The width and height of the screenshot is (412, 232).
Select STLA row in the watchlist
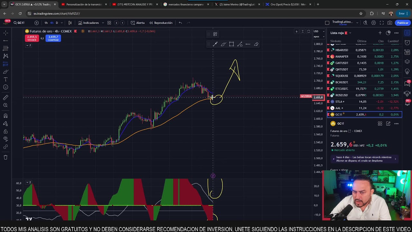[364, 101]
